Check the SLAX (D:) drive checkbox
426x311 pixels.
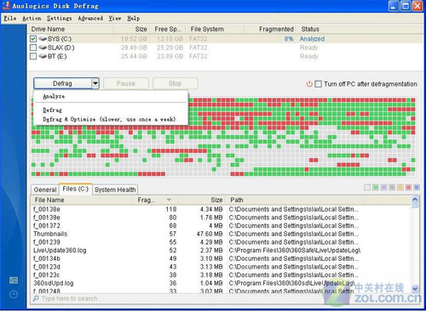coord(33,48)
